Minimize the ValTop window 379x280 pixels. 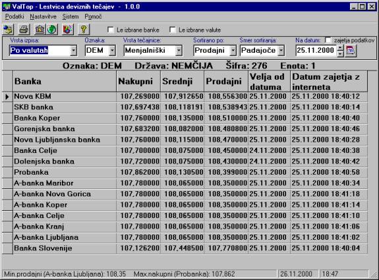354,7
